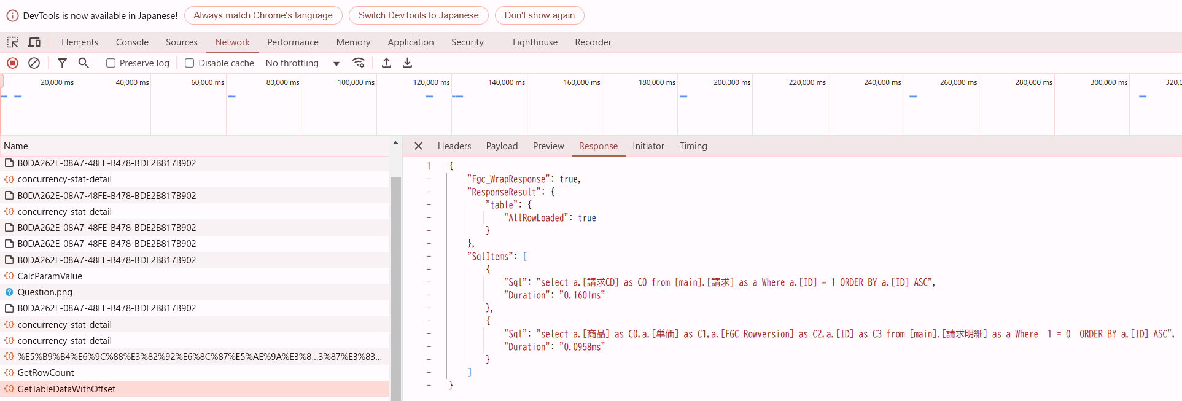Click the request list scroll-up arrow

click(x=395, y=144)
